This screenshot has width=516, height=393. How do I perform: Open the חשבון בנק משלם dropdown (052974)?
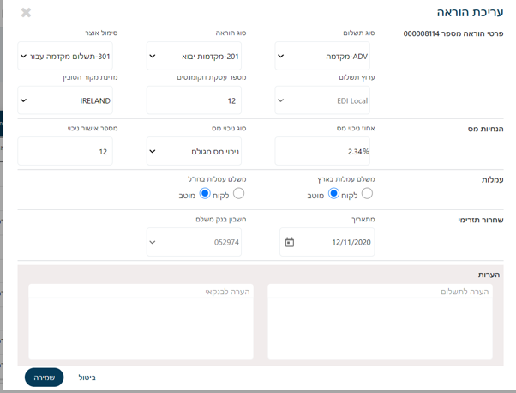194,242
